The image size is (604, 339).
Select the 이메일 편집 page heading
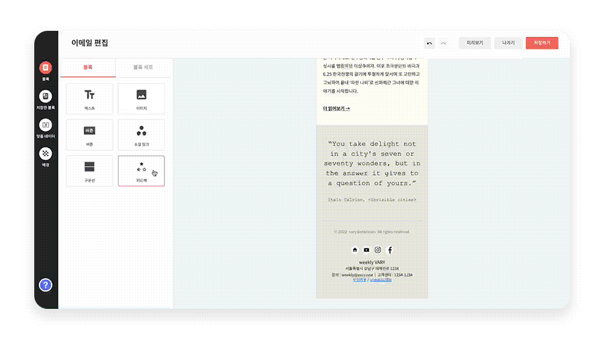pyautogui.click(x=90, y=43)
